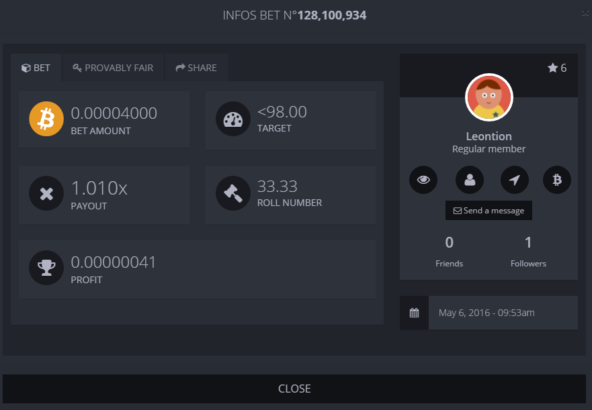The height and width of the screenshot is (410, 592).
Task: Click the Bitcoin tip icon on profile
Action: [x=557, y=180]
